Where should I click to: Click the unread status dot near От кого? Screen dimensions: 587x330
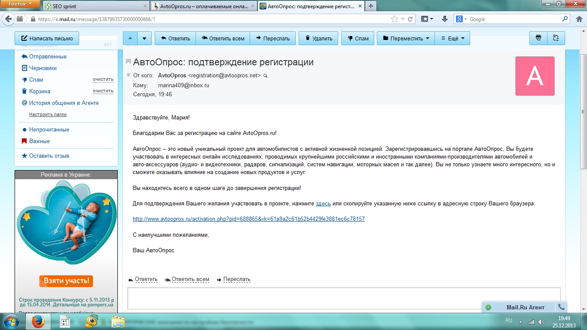[128, 75]
